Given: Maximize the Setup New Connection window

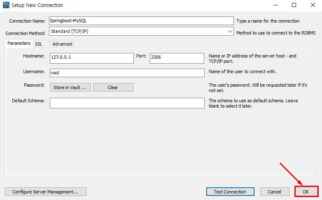Looking at the screenshot, I should click(x=294, y=5).
